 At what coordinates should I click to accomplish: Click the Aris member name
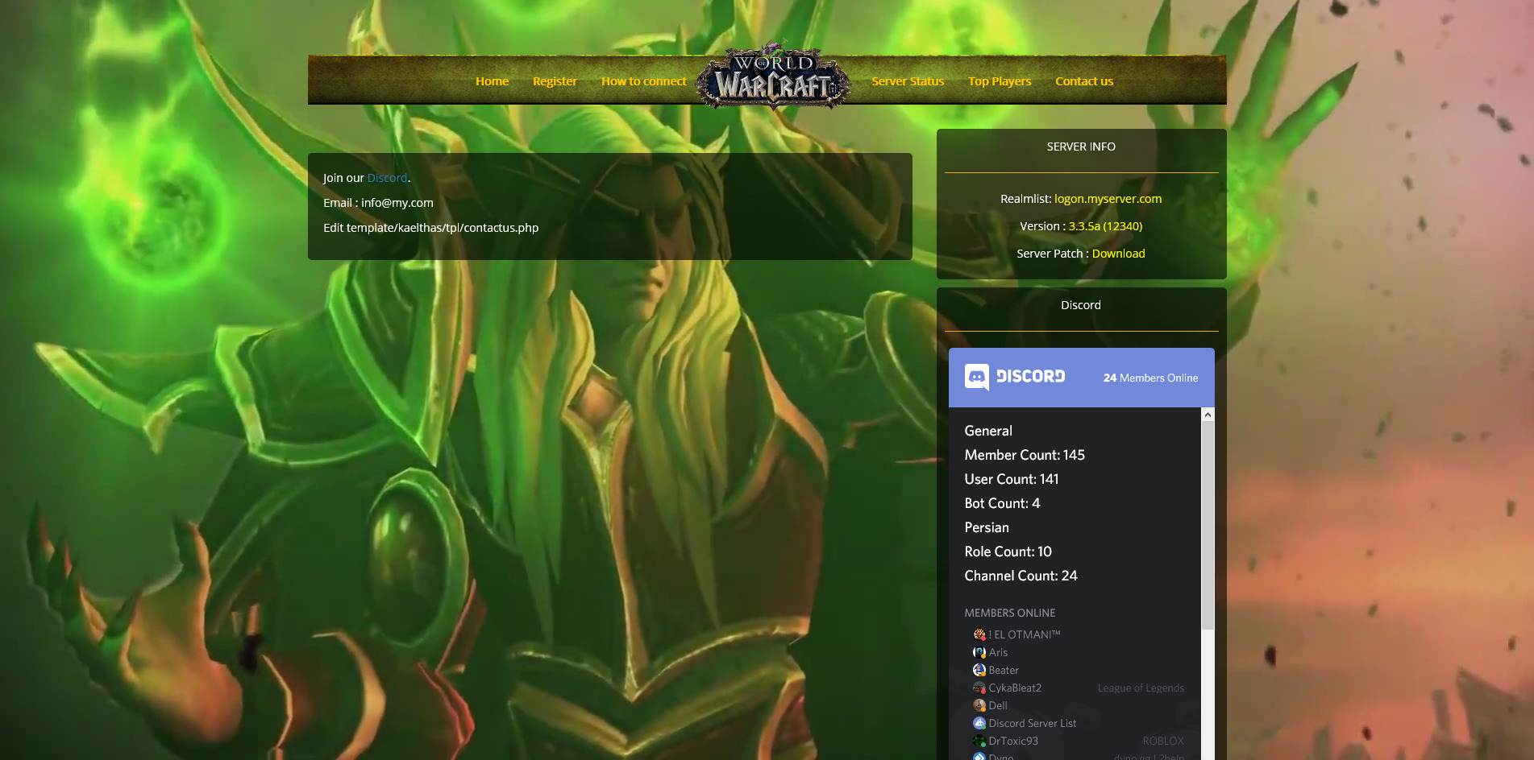tap(998, 652)
